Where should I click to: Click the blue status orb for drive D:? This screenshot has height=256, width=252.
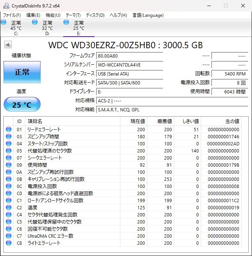pos(35,22)
